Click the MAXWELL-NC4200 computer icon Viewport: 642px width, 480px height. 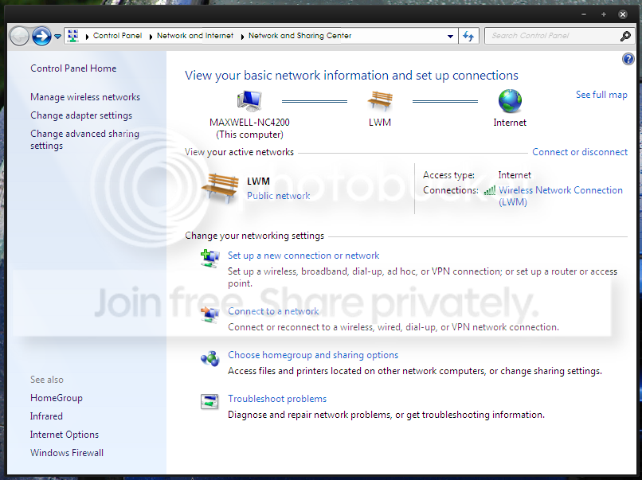pos(249,101)
